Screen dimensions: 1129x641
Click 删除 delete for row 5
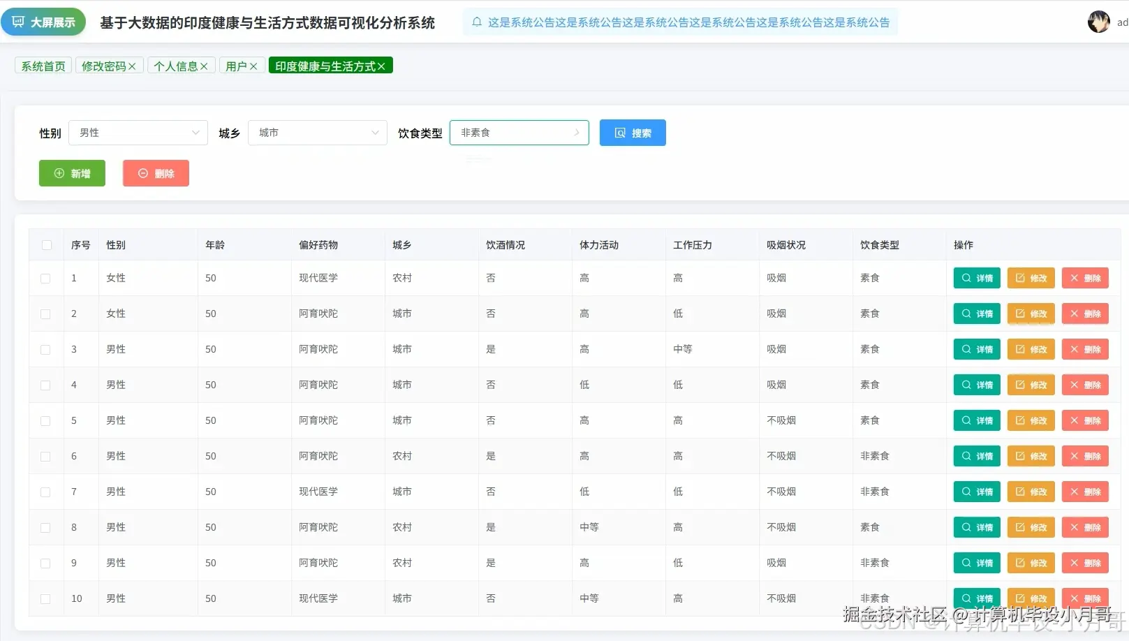point(1085,420)
